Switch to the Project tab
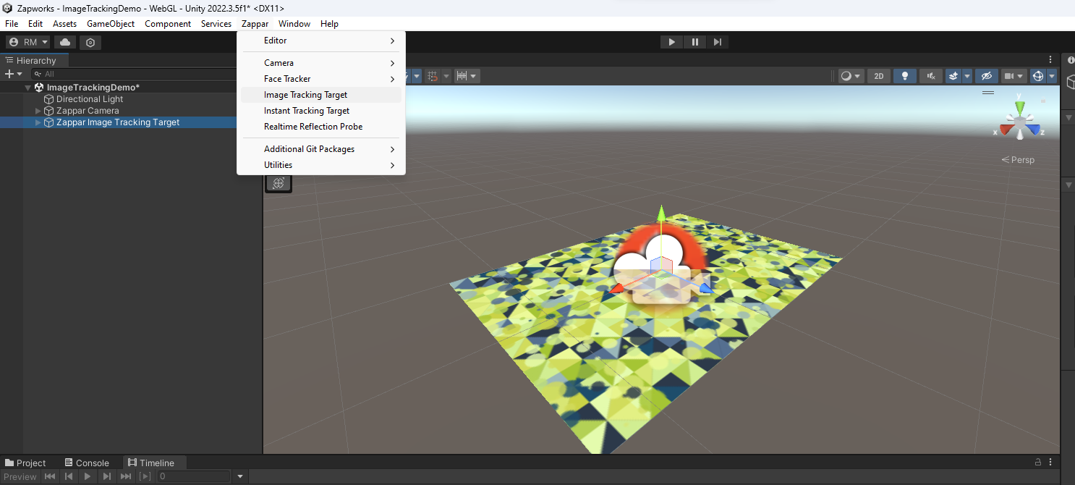The image size is (1075, 485). point(26,463)
